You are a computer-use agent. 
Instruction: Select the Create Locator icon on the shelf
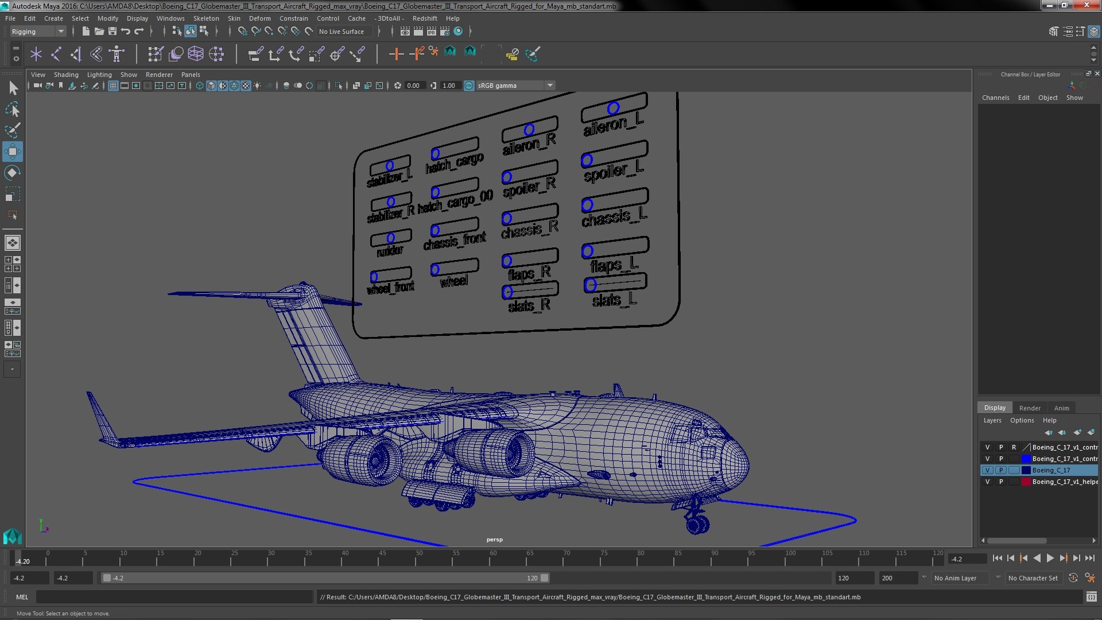(x=36, y=54)
